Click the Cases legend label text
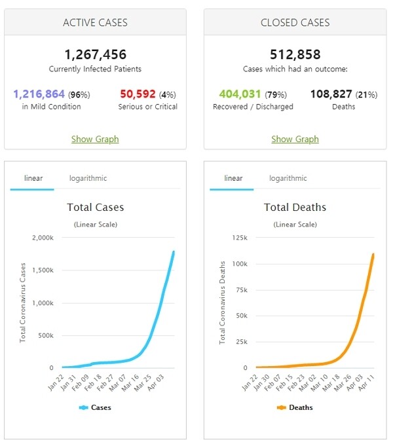This screenshot has height=444, width=393. [x=101, y=407]
